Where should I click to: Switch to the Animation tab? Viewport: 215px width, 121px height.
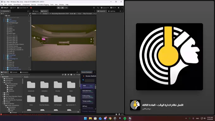(24, 72)
